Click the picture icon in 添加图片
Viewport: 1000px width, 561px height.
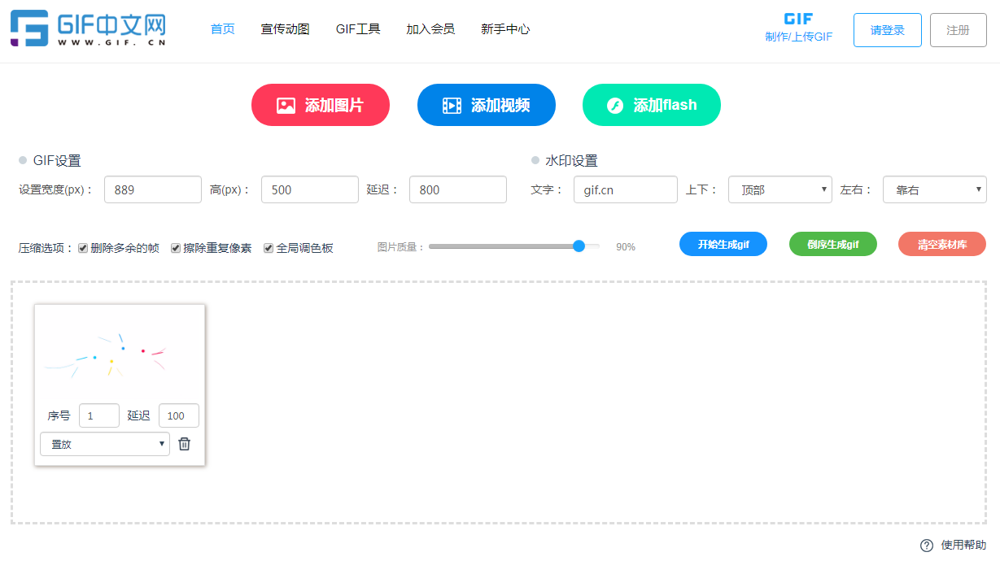click(x=286, y=106)
